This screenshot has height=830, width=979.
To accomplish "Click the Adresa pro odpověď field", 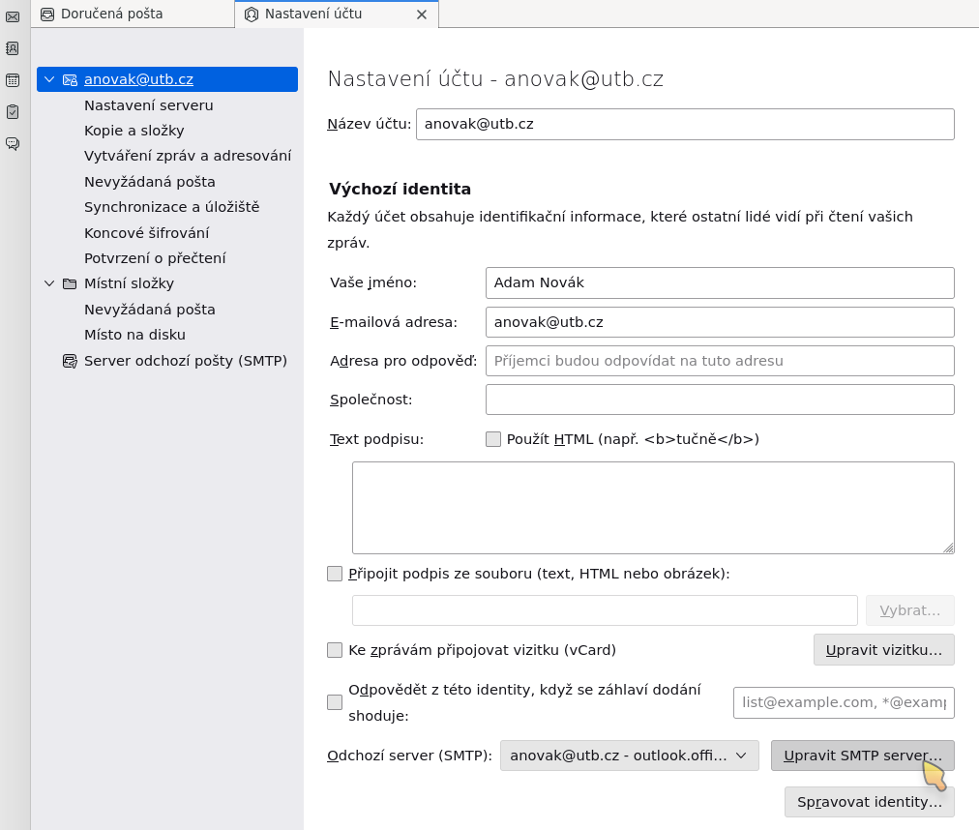I will tap(719, 361).
